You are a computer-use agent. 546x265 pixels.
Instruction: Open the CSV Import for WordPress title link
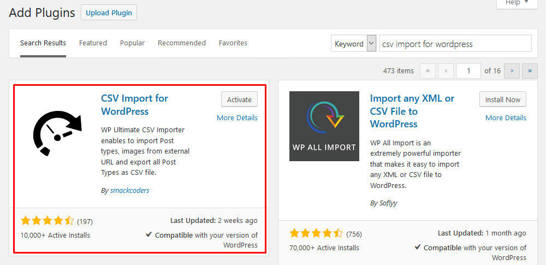(x=135, y=104)
